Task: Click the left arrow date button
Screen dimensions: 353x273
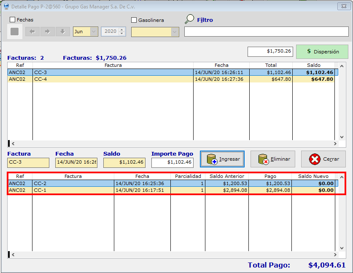Action: coord(32,32)
